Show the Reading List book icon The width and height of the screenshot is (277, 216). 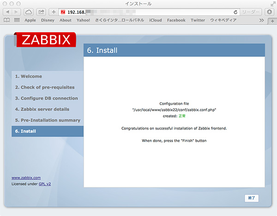point(6,20)
